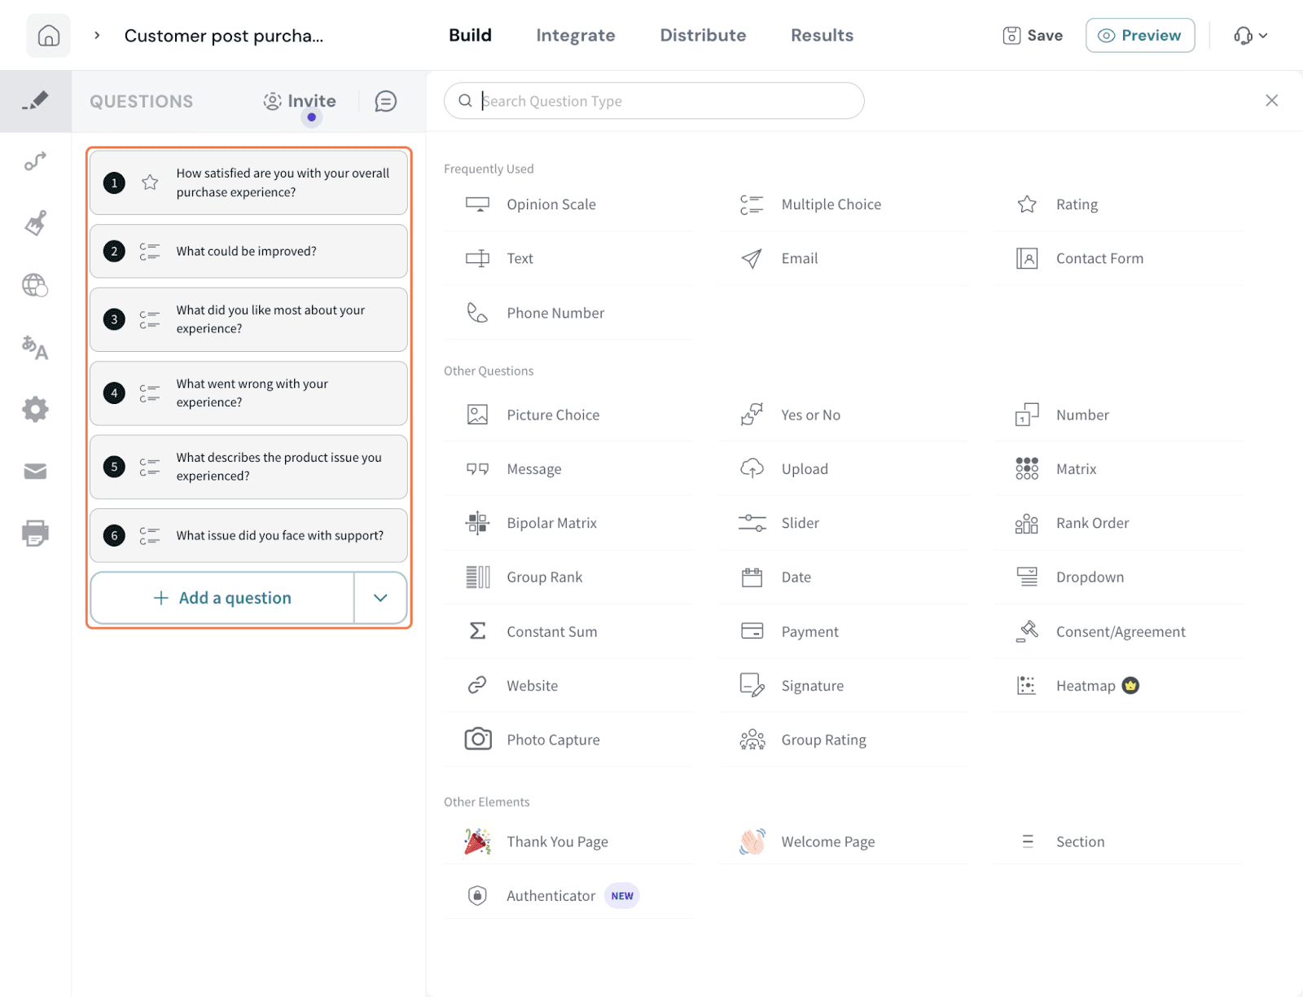
Task: Open the email envelope icon in sidebar
Action: click(x=35, y=472)
